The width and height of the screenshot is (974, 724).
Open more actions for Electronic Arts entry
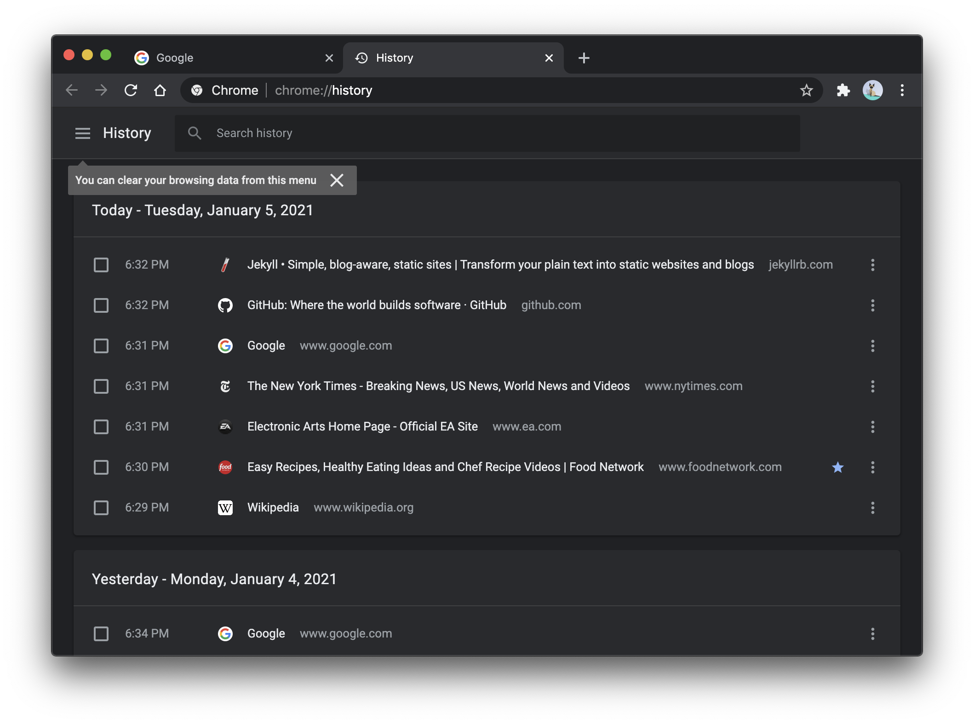(872, 426)
